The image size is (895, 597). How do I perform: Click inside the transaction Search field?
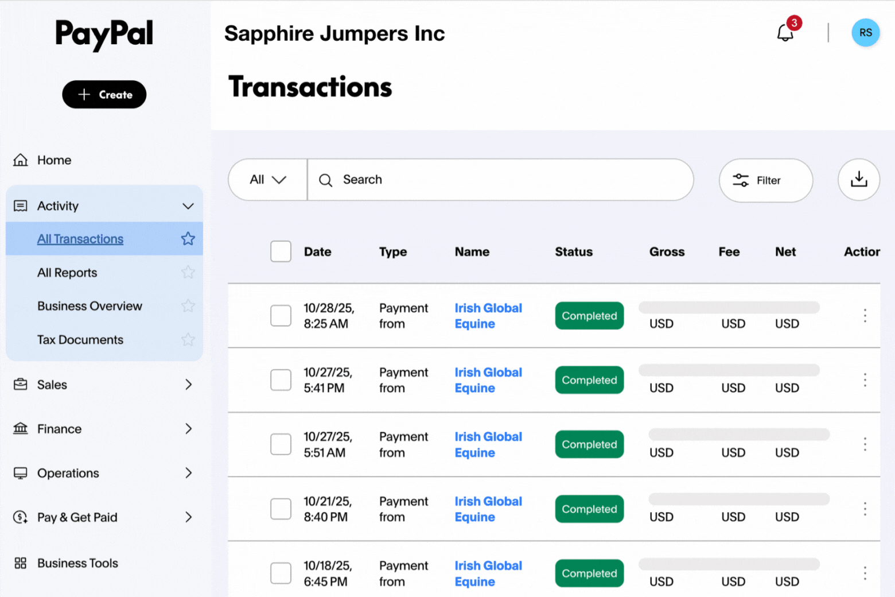pos(499,180)
